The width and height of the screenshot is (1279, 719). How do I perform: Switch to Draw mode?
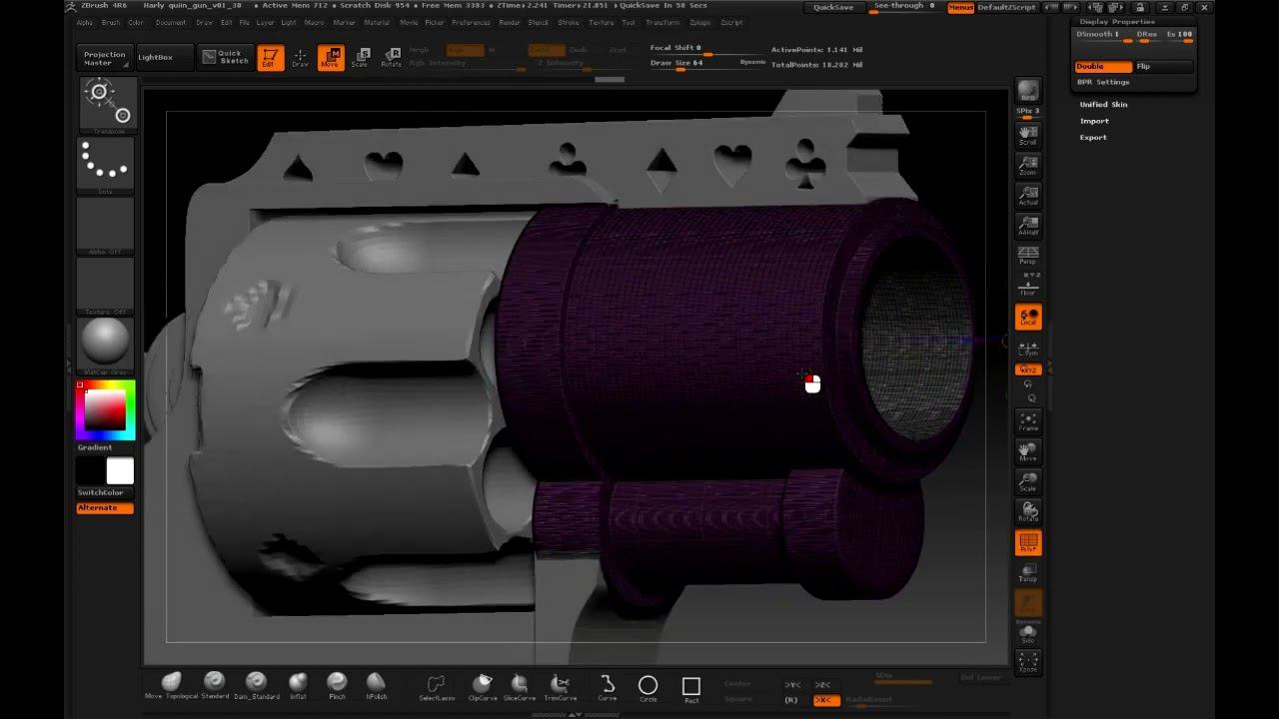[x=300, y=58]
